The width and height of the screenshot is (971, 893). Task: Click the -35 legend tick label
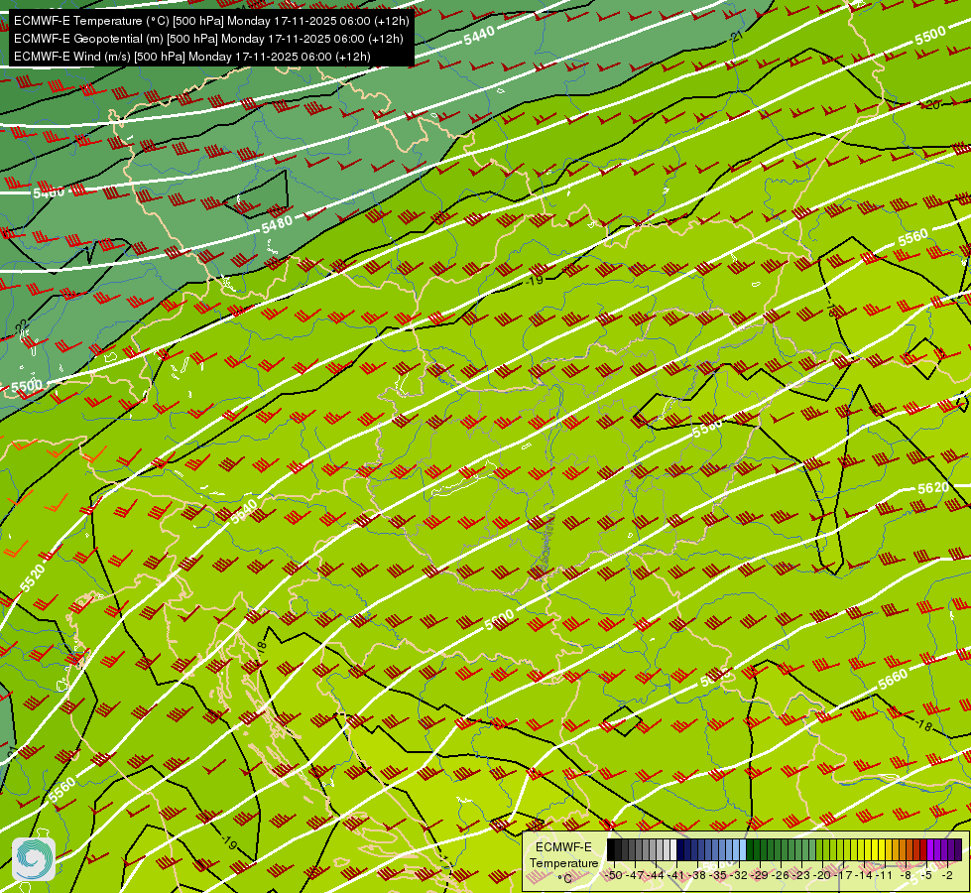718,875
